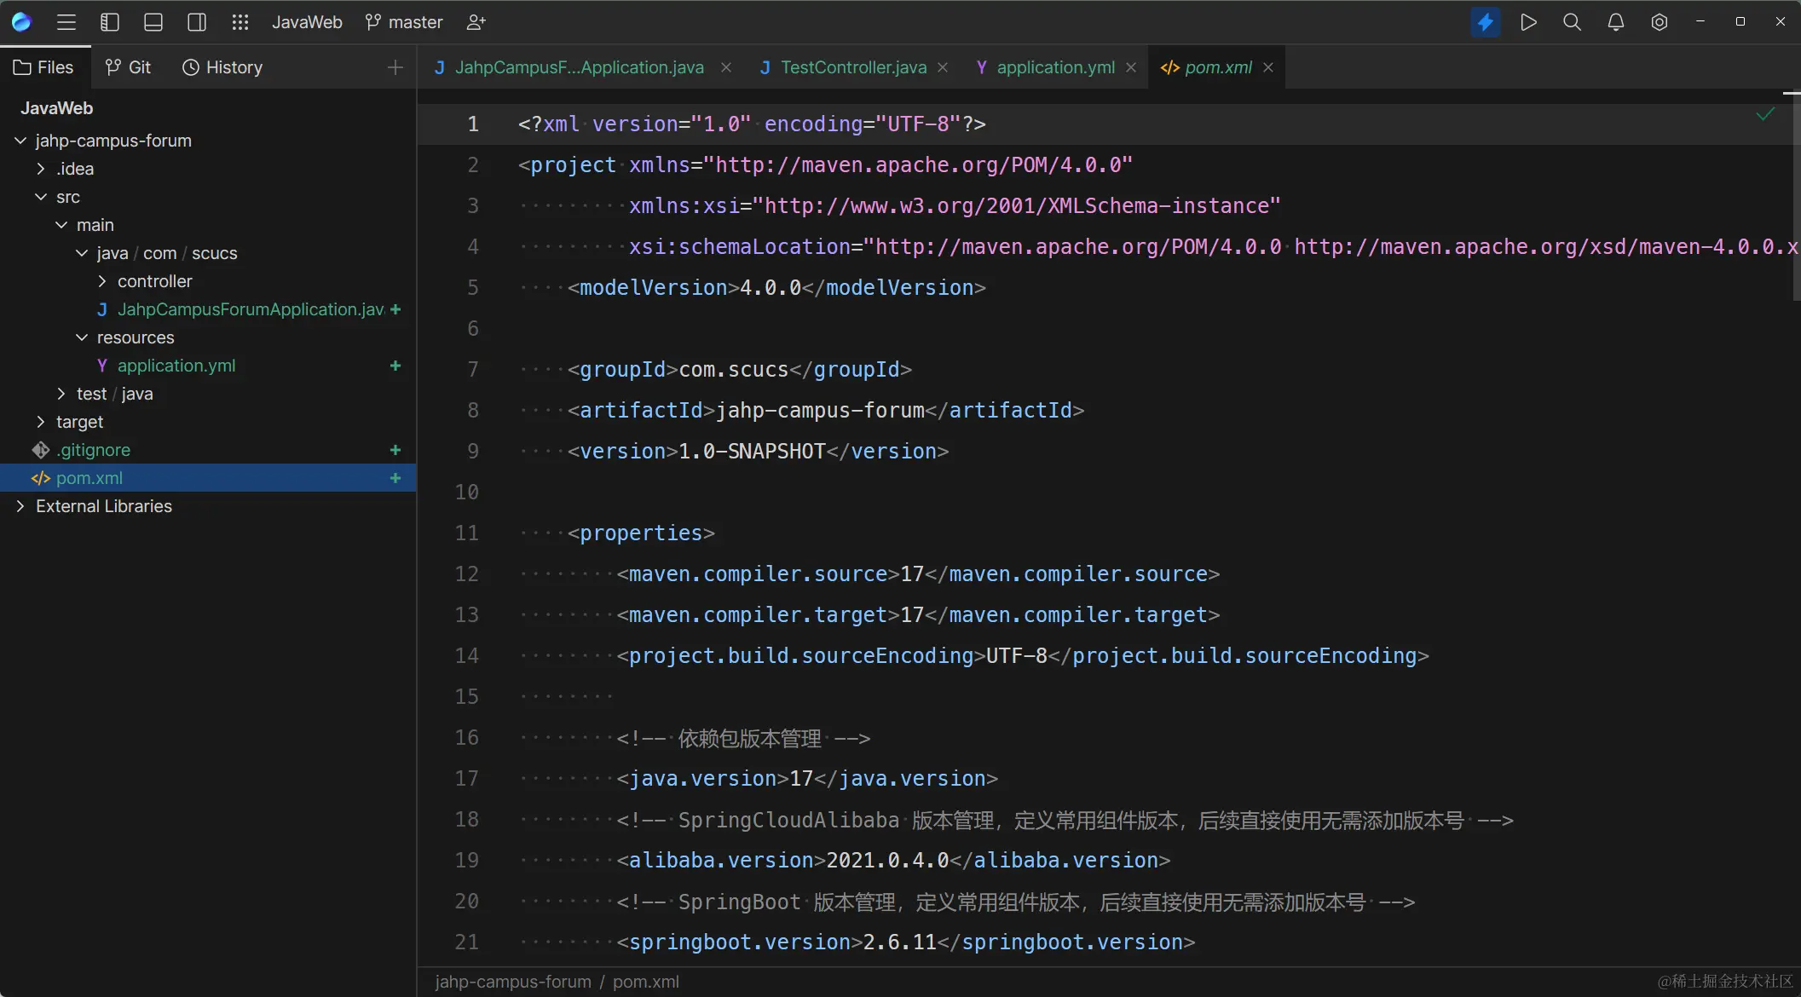Switch to the Git tab

tap(128, 67)
